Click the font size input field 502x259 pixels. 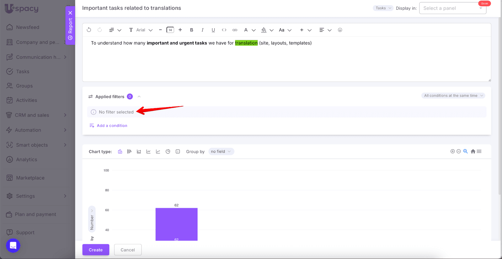click(x=170, y=30)
